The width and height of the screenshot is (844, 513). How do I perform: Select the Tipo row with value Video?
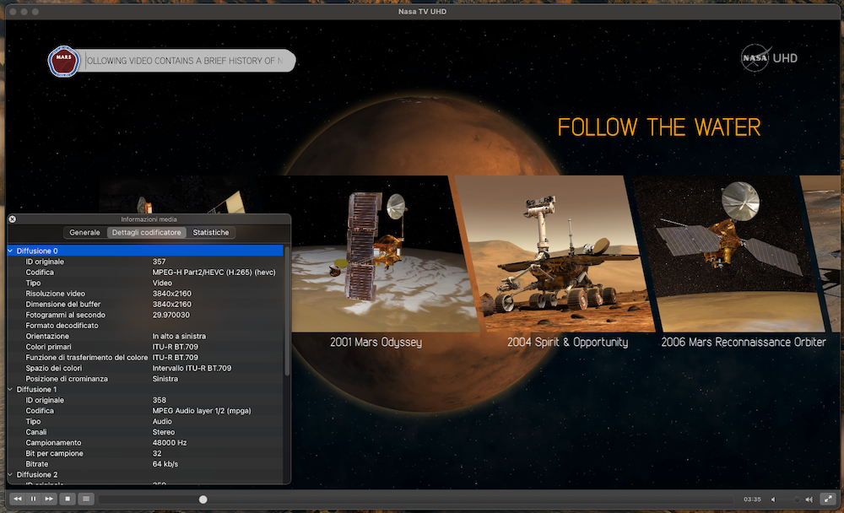(145, 283)
